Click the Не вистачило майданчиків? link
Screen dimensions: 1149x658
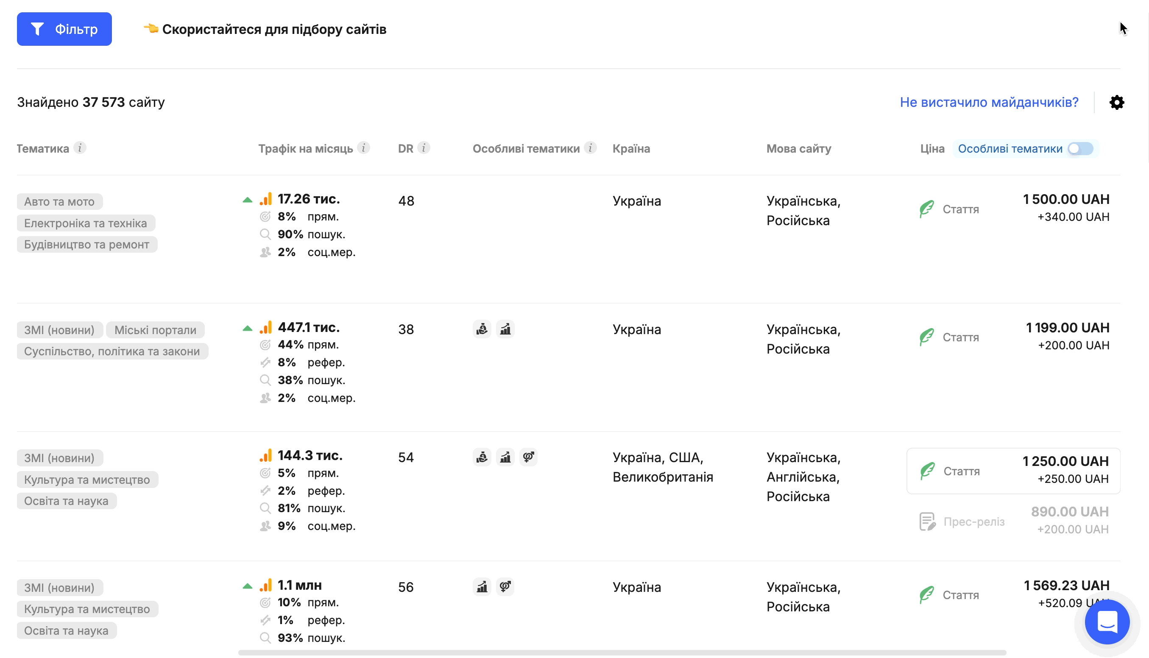pos(989,102)
